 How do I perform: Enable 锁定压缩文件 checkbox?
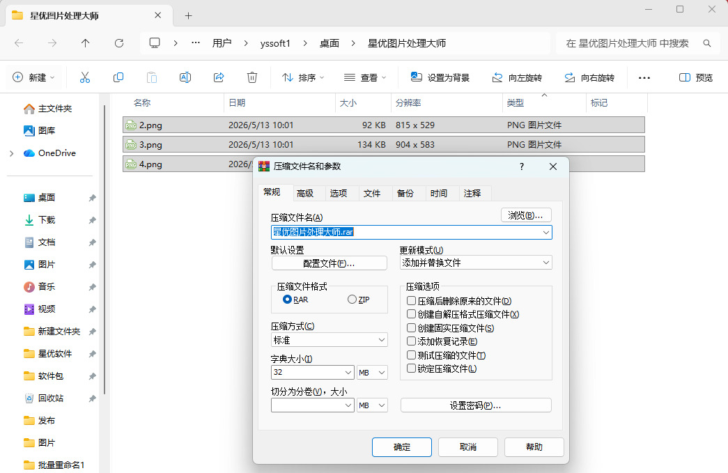pyautogui.click(x=411, y=369)
